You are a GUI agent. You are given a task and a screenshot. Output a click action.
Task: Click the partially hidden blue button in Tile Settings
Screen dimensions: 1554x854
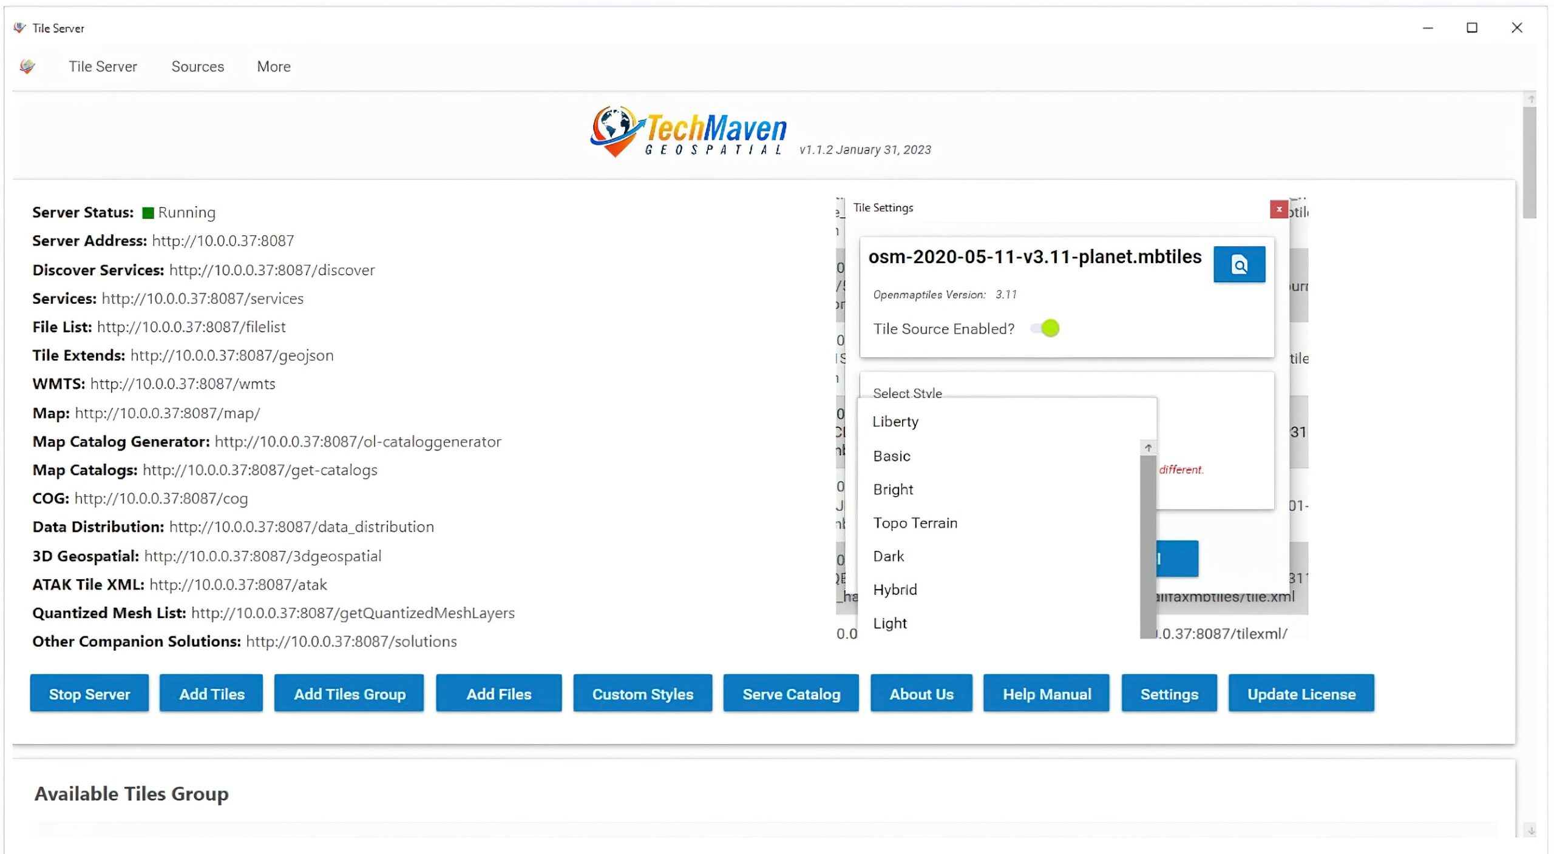tap(1178, 559)
